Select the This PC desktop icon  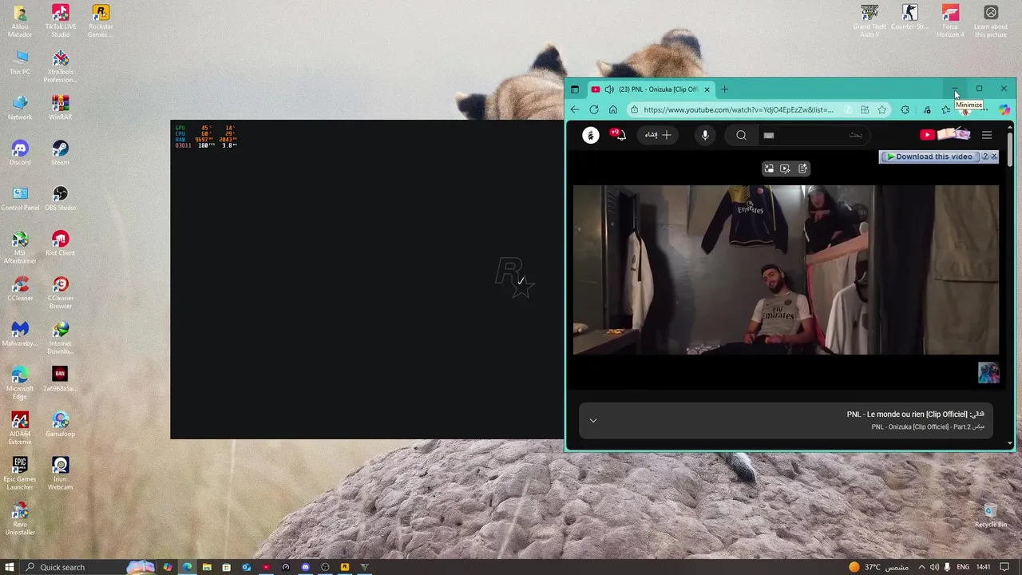click(20, 62)
